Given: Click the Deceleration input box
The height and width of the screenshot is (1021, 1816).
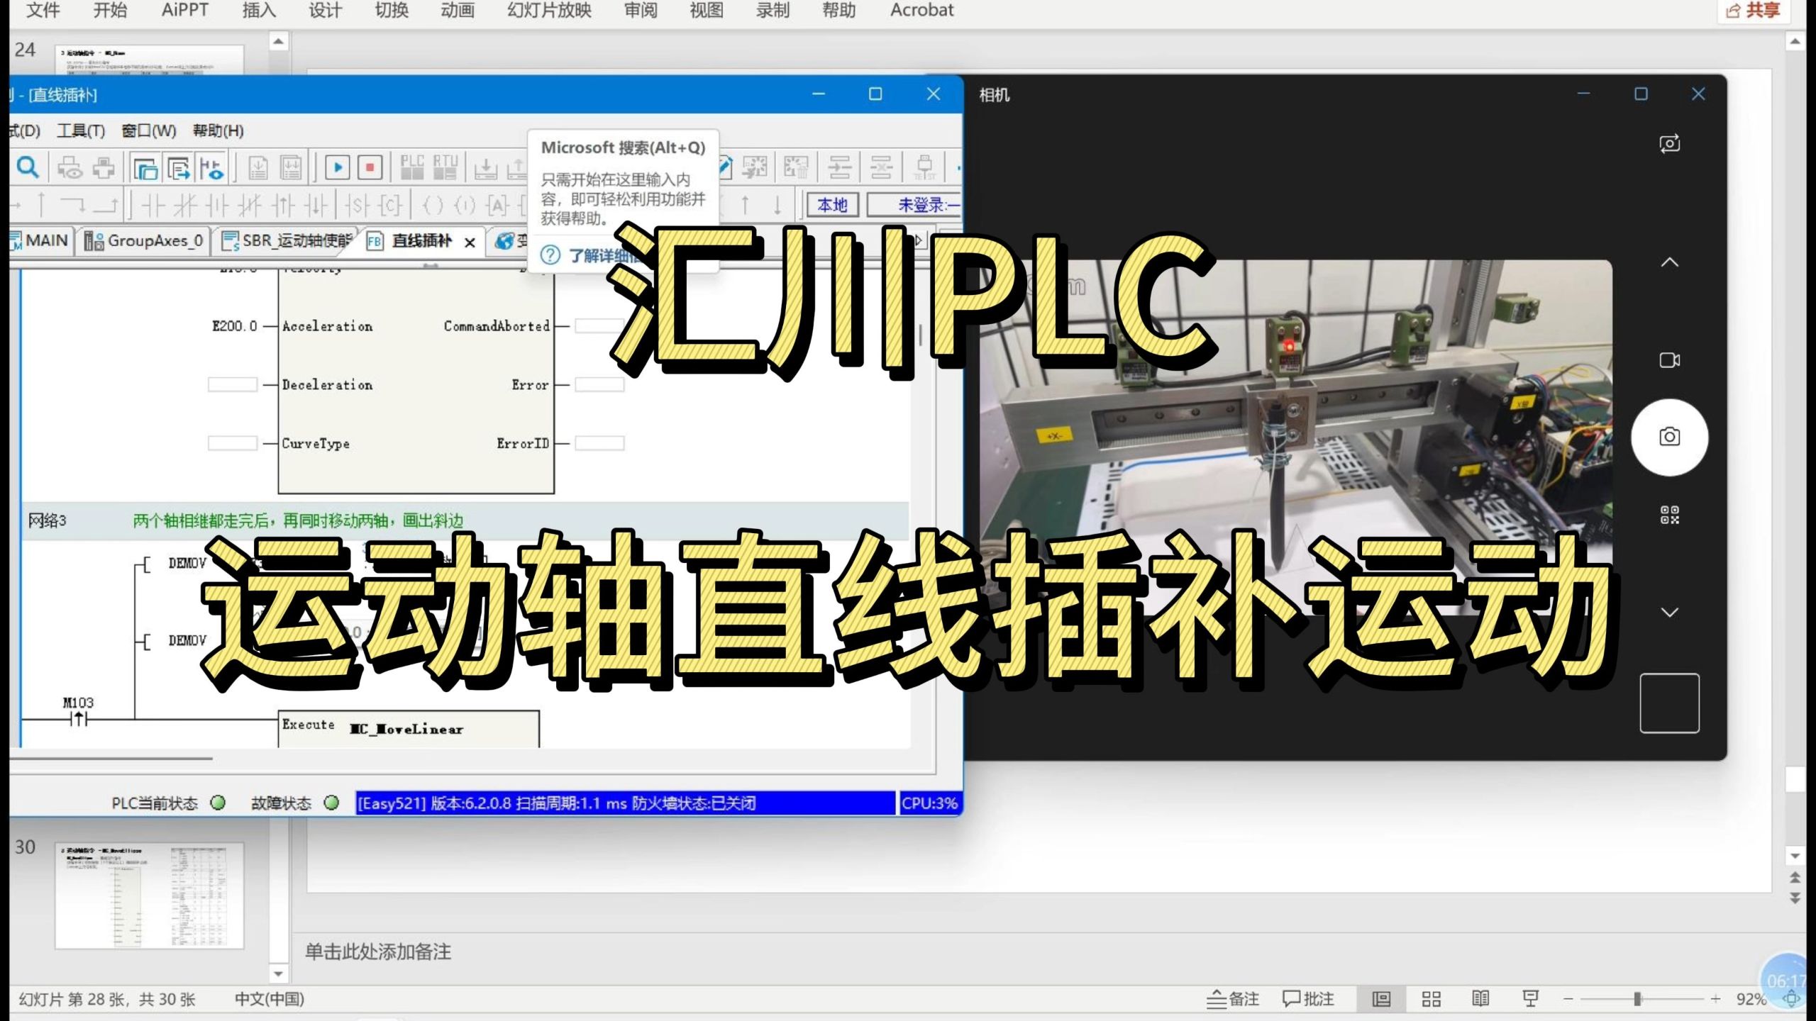Looking at the screenshot, I should click(233, 384).
